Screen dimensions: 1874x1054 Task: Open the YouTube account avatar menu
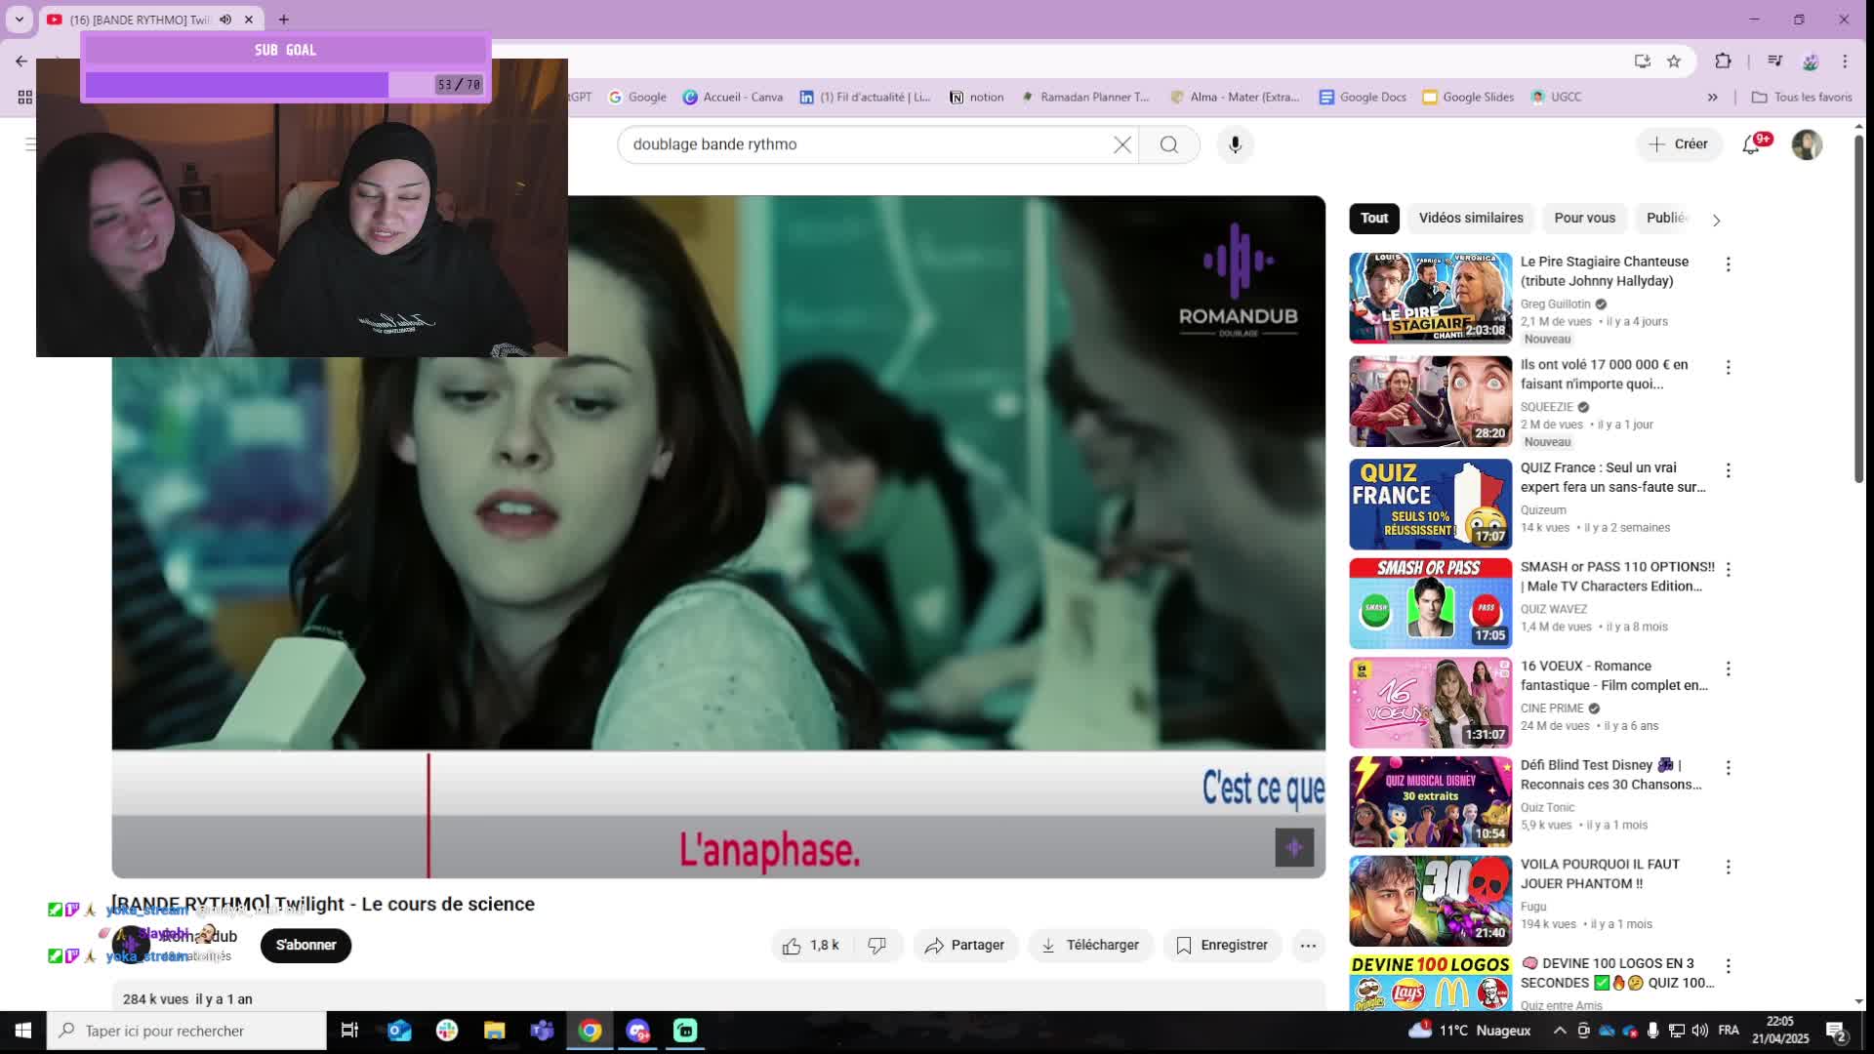pyautogui.click(x=1807, y=144)
